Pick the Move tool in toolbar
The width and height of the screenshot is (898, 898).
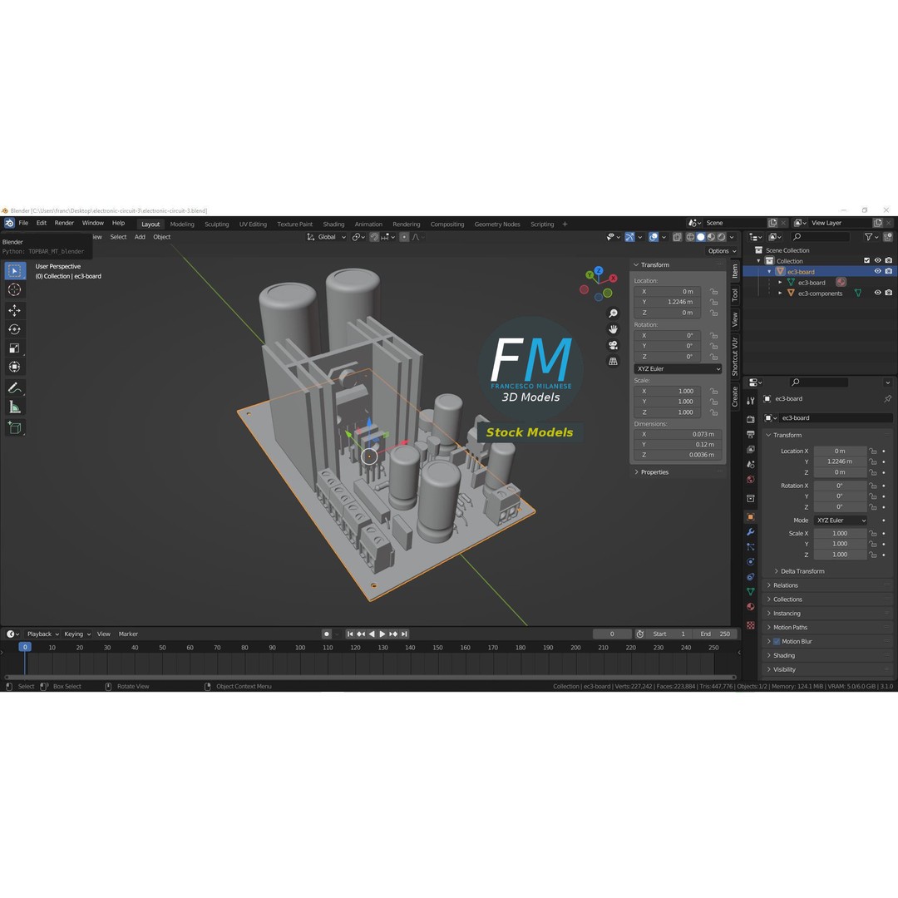14,310
